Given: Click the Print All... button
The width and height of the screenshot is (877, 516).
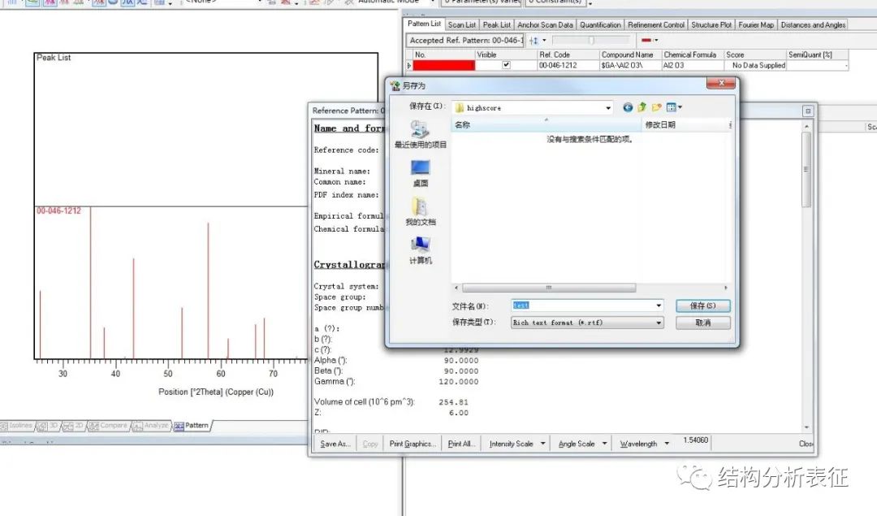Looking at the screenshot, I should point(461,444).
